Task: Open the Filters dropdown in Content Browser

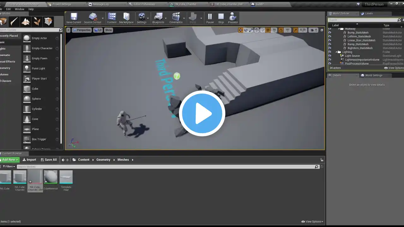Action: [x=9, y=166]
